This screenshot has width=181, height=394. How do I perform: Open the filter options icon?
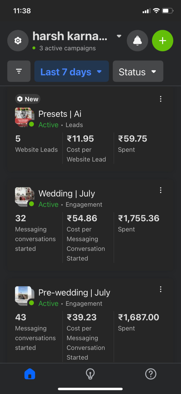19,71
